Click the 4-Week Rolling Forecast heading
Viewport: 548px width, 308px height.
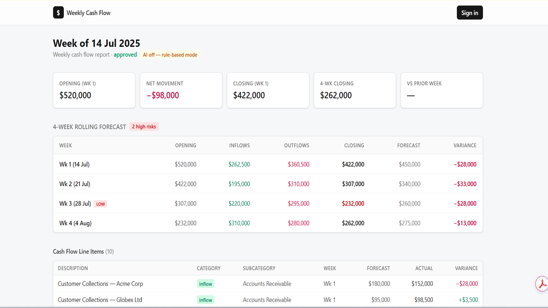(89, 127)
